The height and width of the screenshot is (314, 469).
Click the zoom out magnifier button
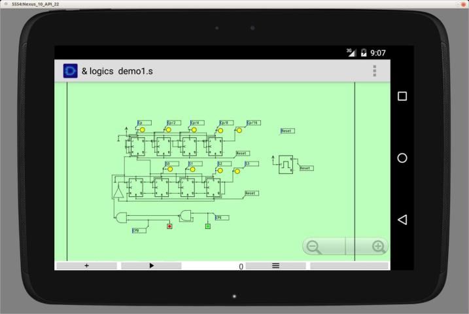pos(314,247)
